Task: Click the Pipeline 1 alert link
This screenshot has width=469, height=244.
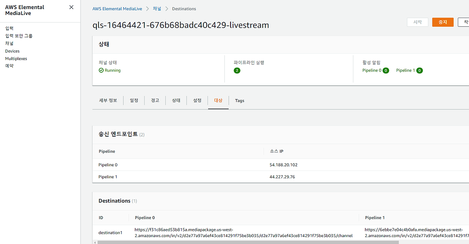Action: pos(406,70)
